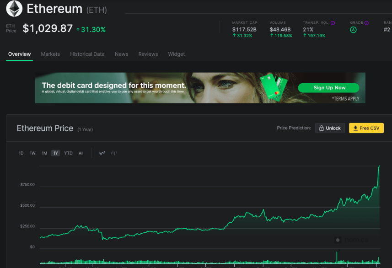Click the $117.52B market cap value
Image resolution: width=392 pixels, height=268 pixels.
[x=244, y=30]
